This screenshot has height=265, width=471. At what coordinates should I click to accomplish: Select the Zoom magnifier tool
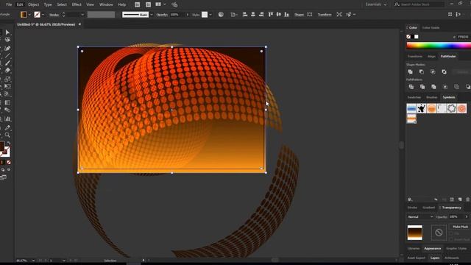[7, 135]
